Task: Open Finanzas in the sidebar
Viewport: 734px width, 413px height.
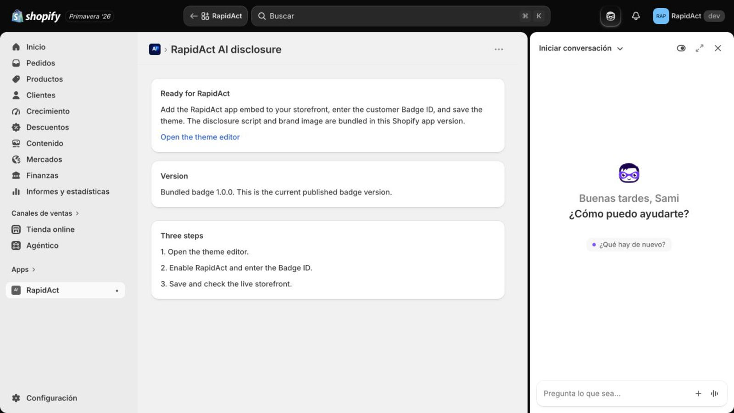Action: point(65,175)
